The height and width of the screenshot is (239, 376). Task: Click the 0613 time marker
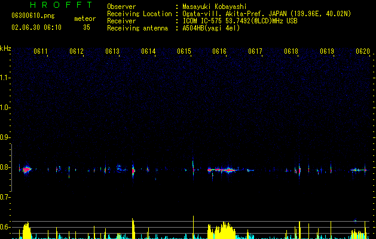112,51
